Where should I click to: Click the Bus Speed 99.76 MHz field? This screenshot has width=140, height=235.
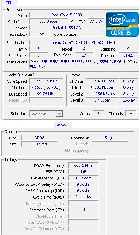point(46,94)
